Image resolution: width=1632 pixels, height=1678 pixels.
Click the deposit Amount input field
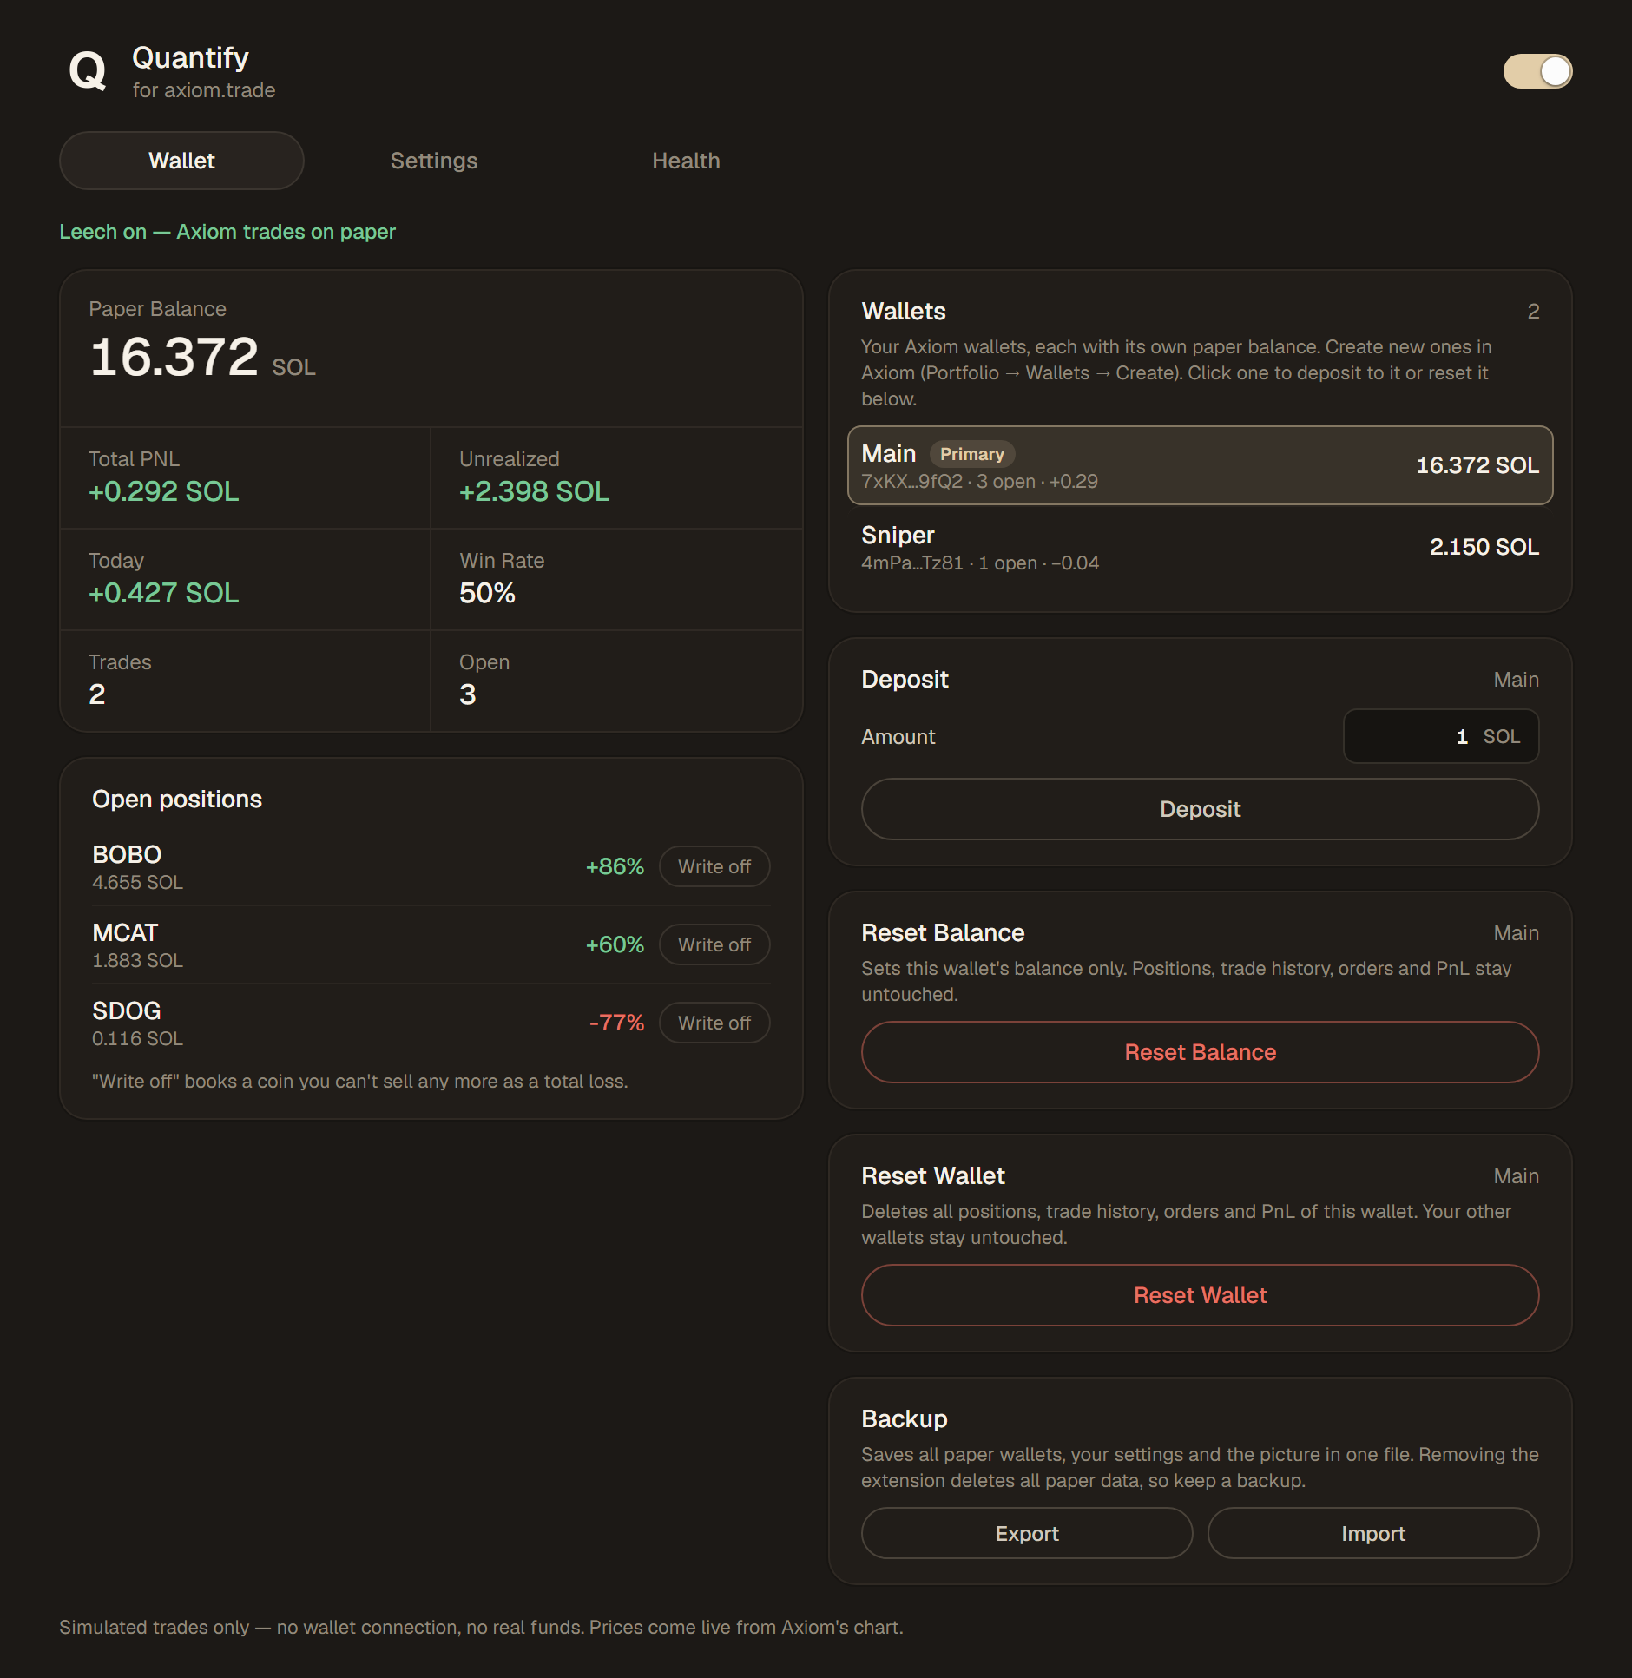[1441, 736]
